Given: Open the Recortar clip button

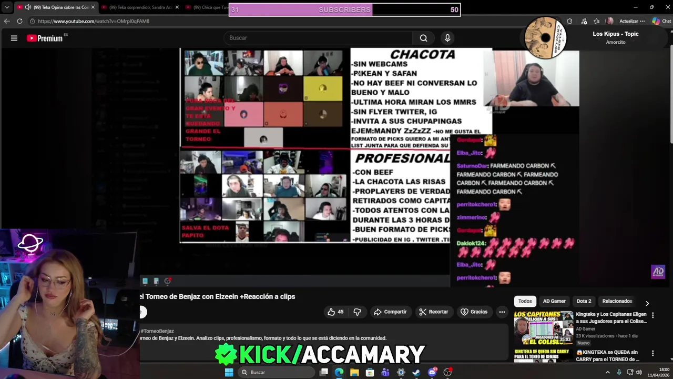Looking at the screenshot, I should [x=434, y=312].
